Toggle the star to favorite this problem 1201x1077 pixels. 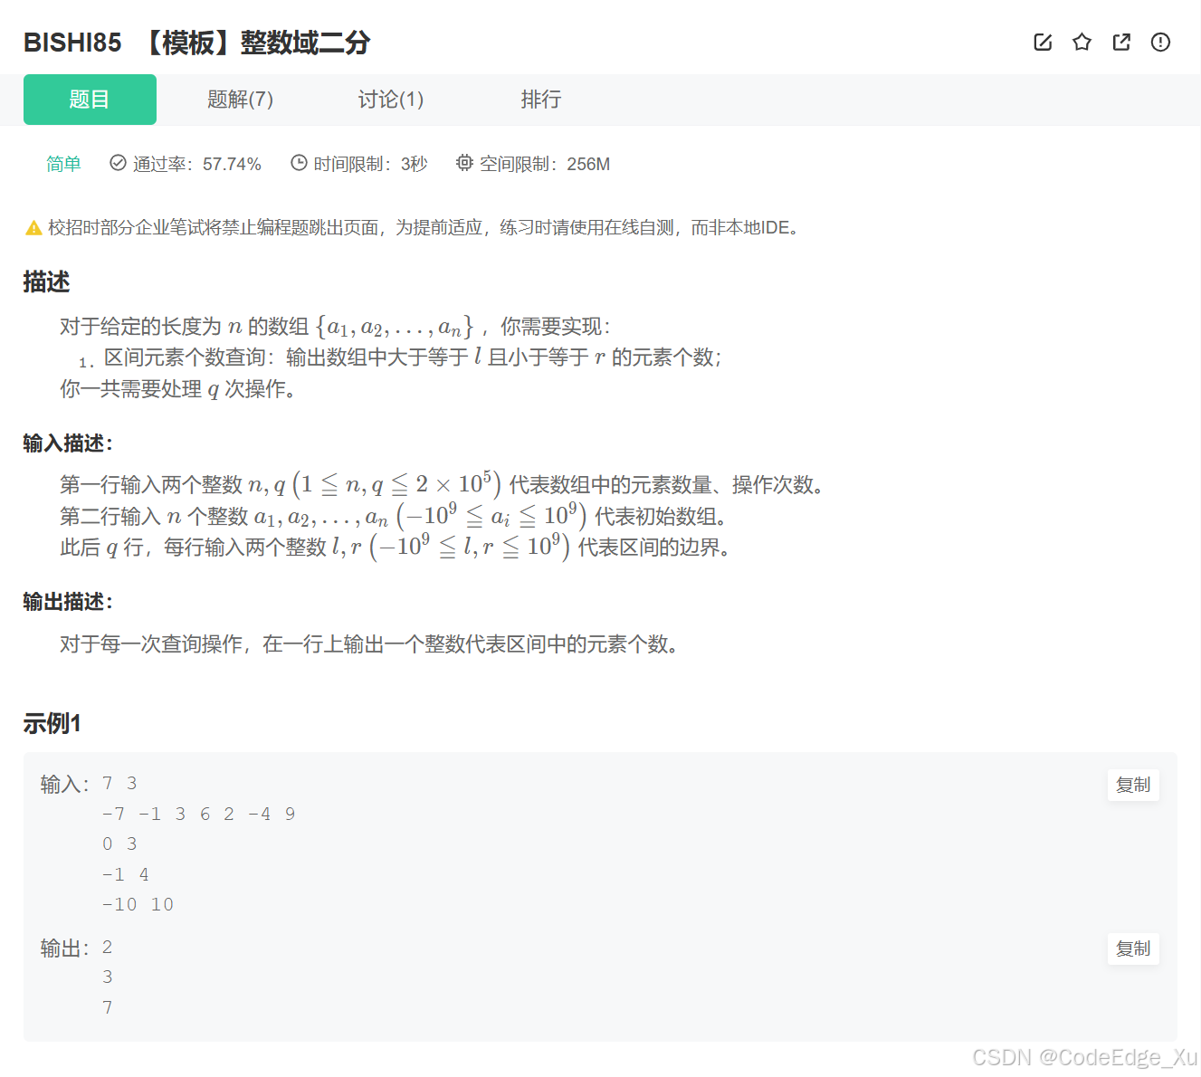[1082, 42]
